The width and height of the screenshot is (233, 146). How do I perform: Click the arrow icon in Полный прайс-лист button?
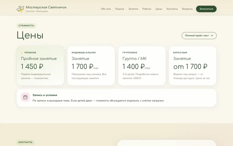tap(212, 36)
